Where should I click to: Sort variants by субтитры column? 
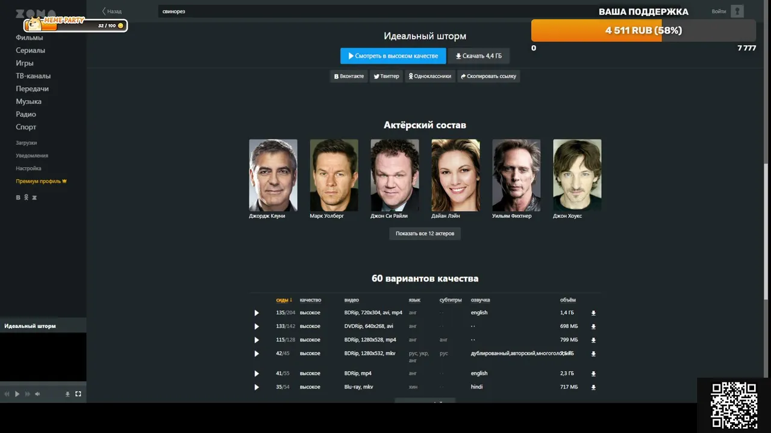(x=451, y=300)
